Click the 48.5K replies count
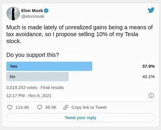 click(x=51, y=107)
